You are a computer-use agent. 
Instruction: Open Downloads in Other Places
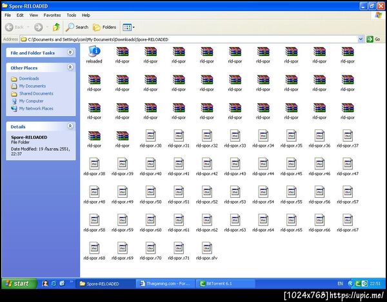29,79
